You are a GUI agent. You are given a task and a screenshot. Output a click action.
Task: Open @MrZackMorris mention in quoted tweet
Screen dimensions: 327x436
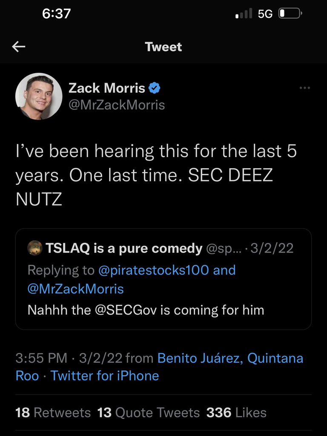click(76, 289)
